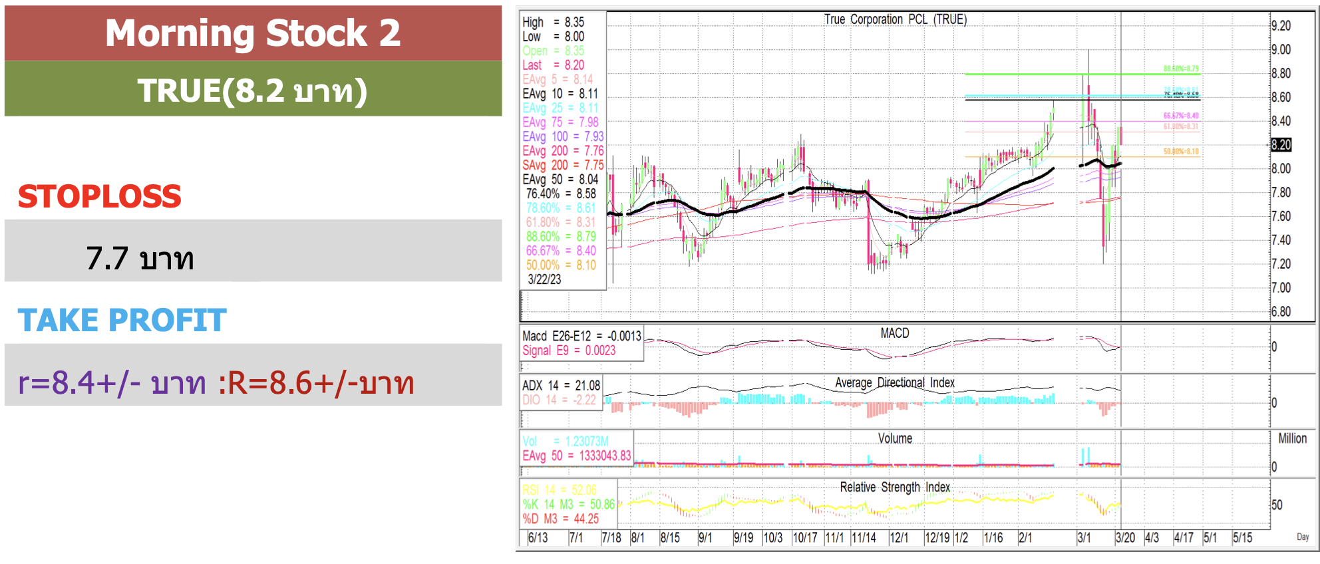Select the EAvg 25 = 8.11 legend entry

(x=560, y=108)
